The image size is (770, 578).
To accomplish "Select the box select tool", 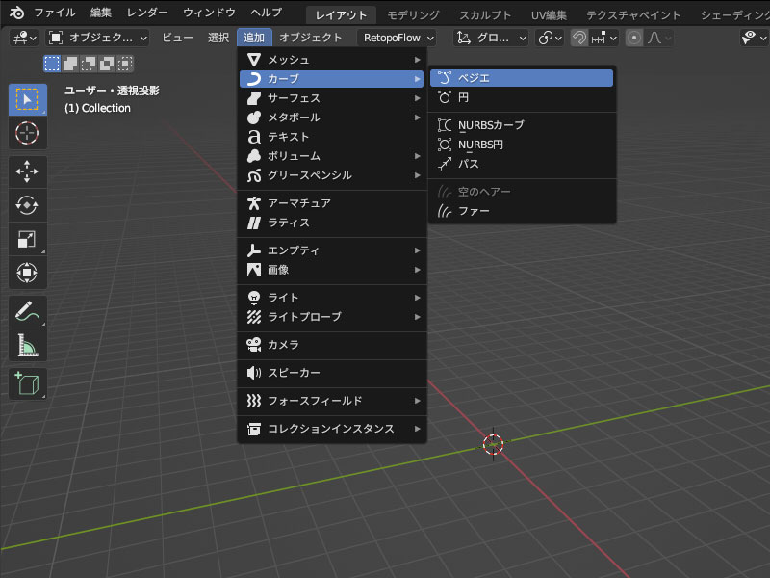I will [28, 100].
